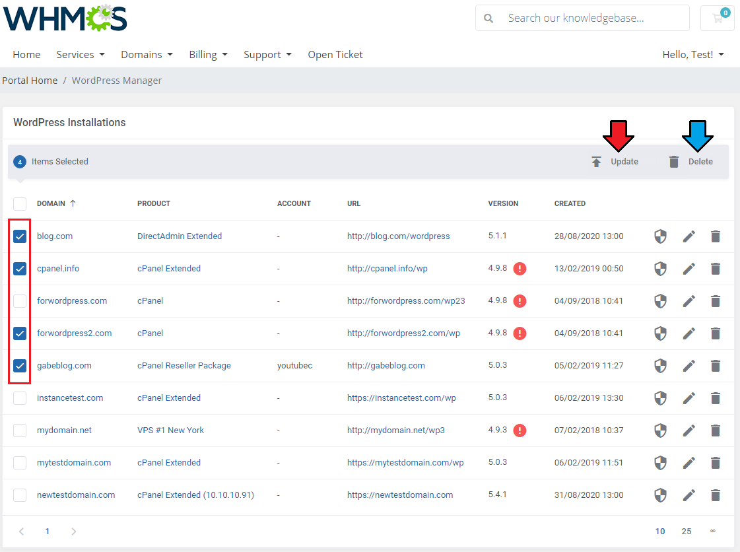740x552 pixels.
Task: Click Open Ticket in navigation
Action: click(335, 55)
